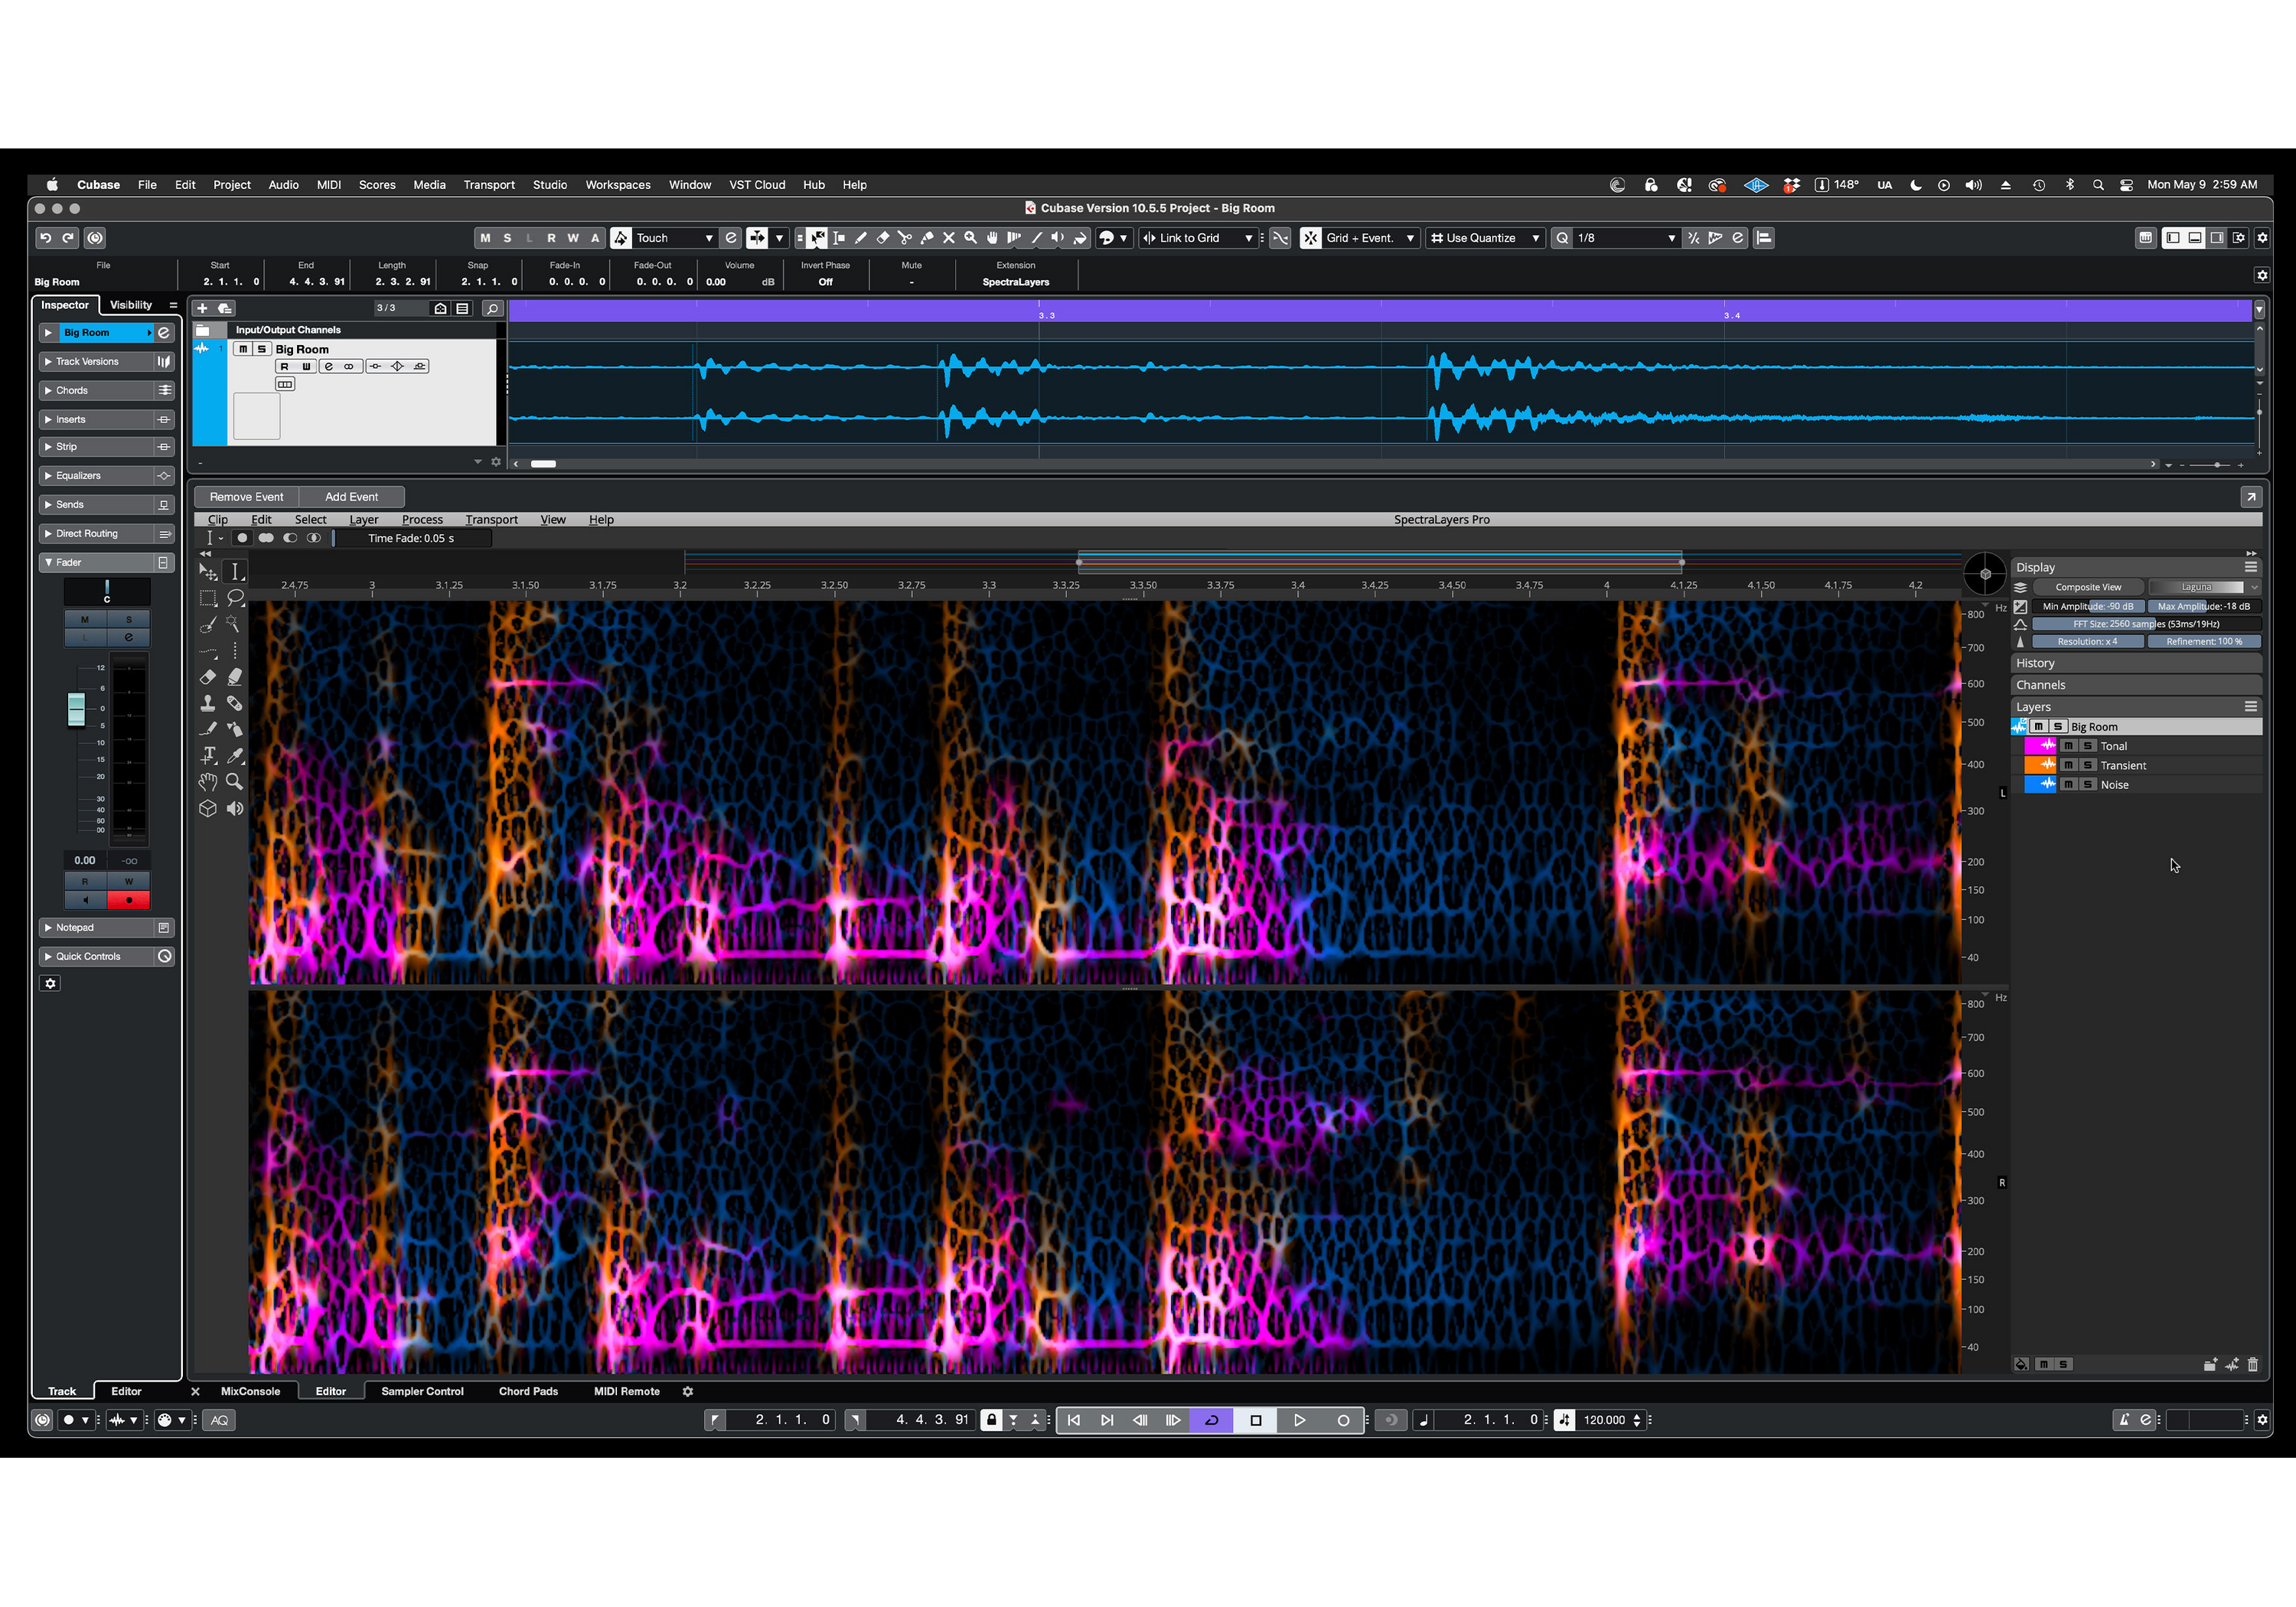The height and width of the screenshot is (1607, 2296).
Task: Switch to the Sampler Control tab
Action: coord(422,1391)
